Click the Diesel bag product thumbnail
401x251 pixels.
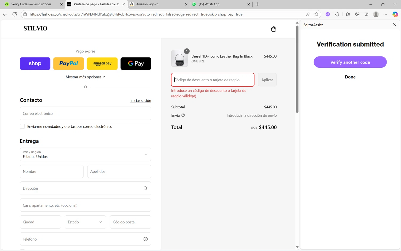(179, 58)
